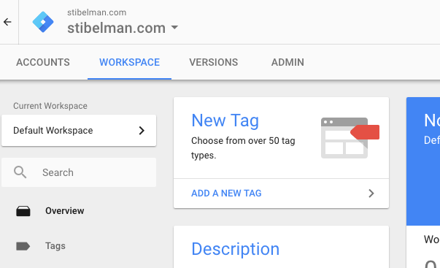Click the Google Tag Manager logo
Viewport: 440px width, 268px height.
coord(43,22)
